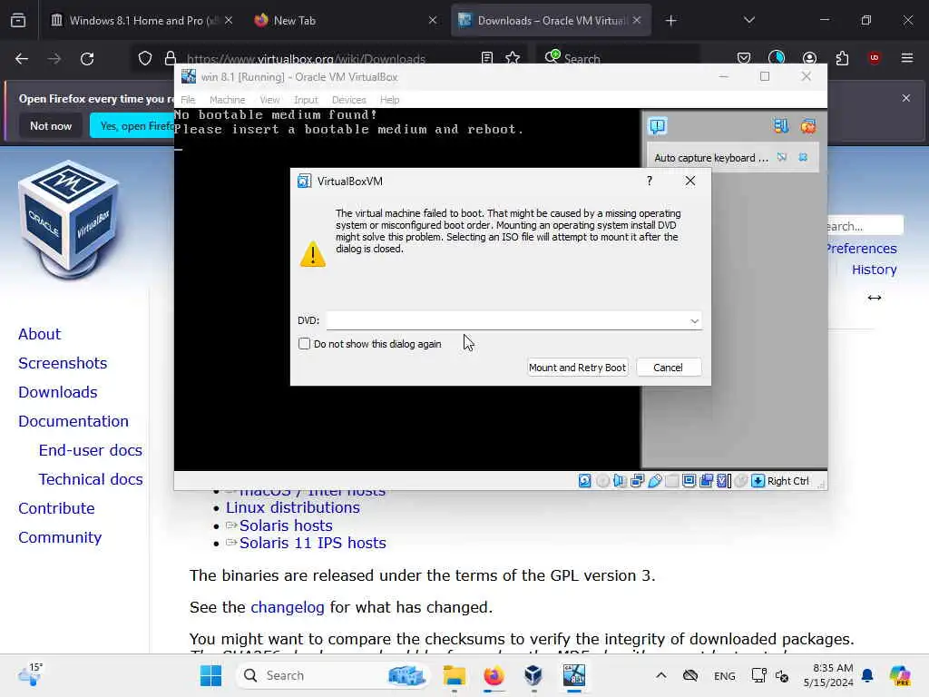Image resolution: width=929 pixels, height=697 pixels.
Task: Open the Pocket save icon in Firefox toolbar
Action: coord(744,58)
